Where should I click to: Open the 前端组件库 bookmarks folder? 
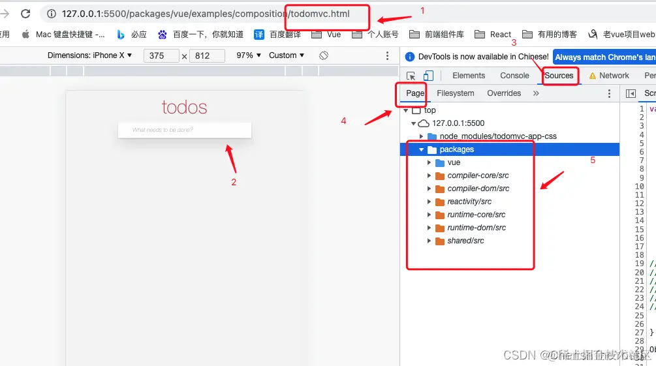[437, 35]
